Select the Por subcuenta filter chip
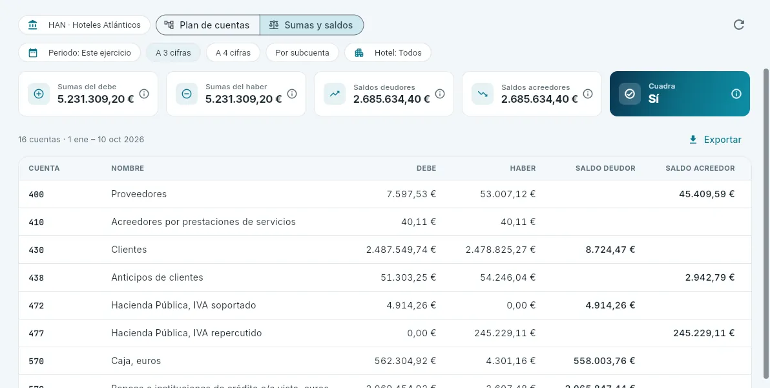This screenshot has width=770, height=388. click(x=302, y=52)
